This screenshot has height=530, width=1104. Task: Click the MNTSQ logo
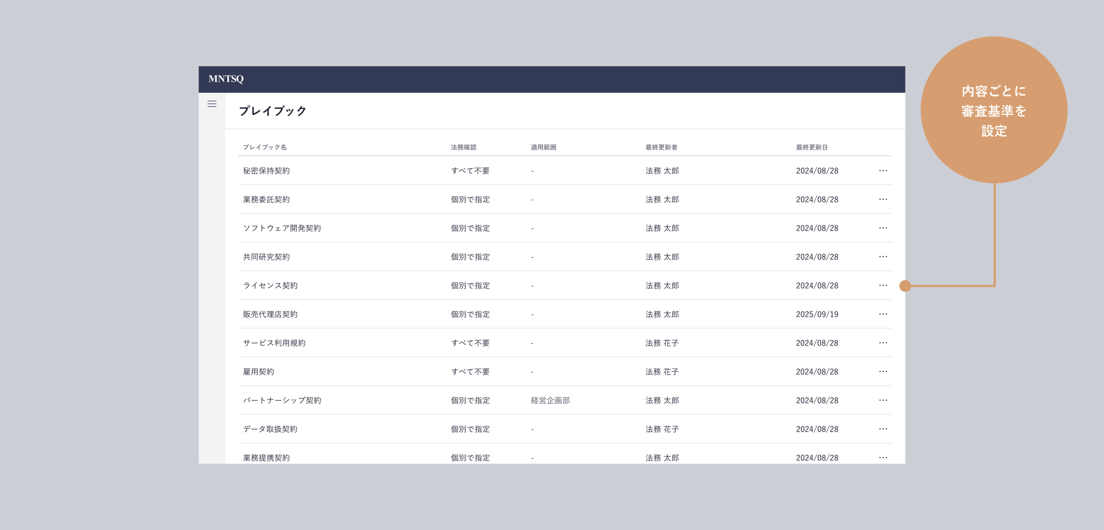click(226, 79)
